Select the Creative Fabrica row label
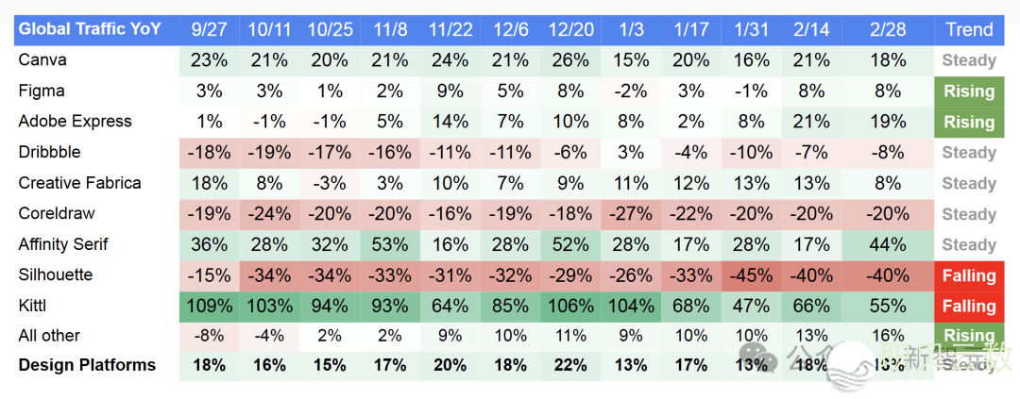Image resolution: width=1020 pixels, height=399 pixels. 79,183
